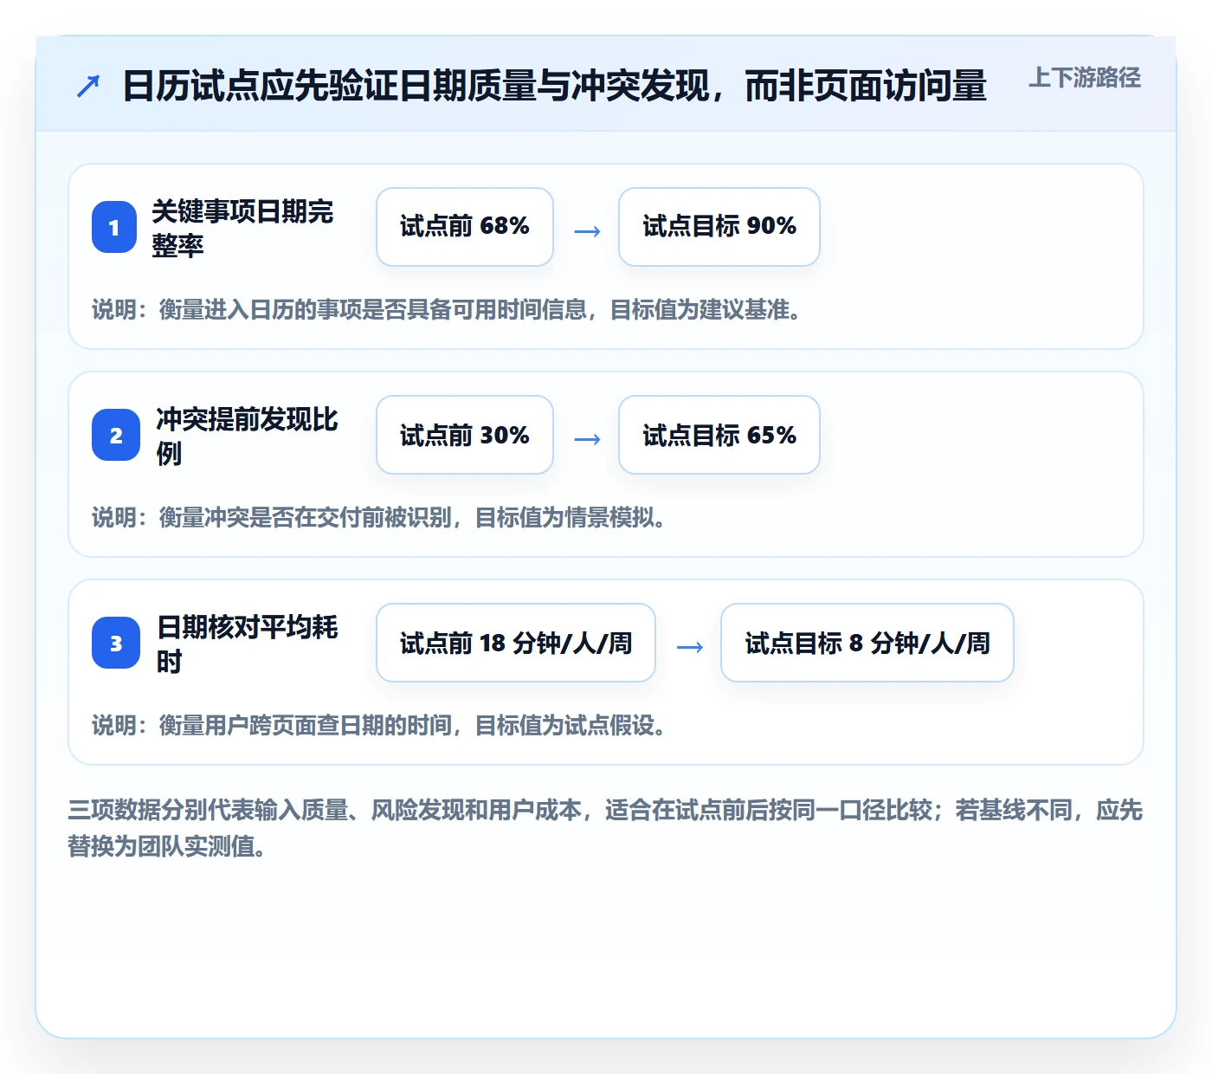Click the 试点目标 65% pill

point(719,435)
